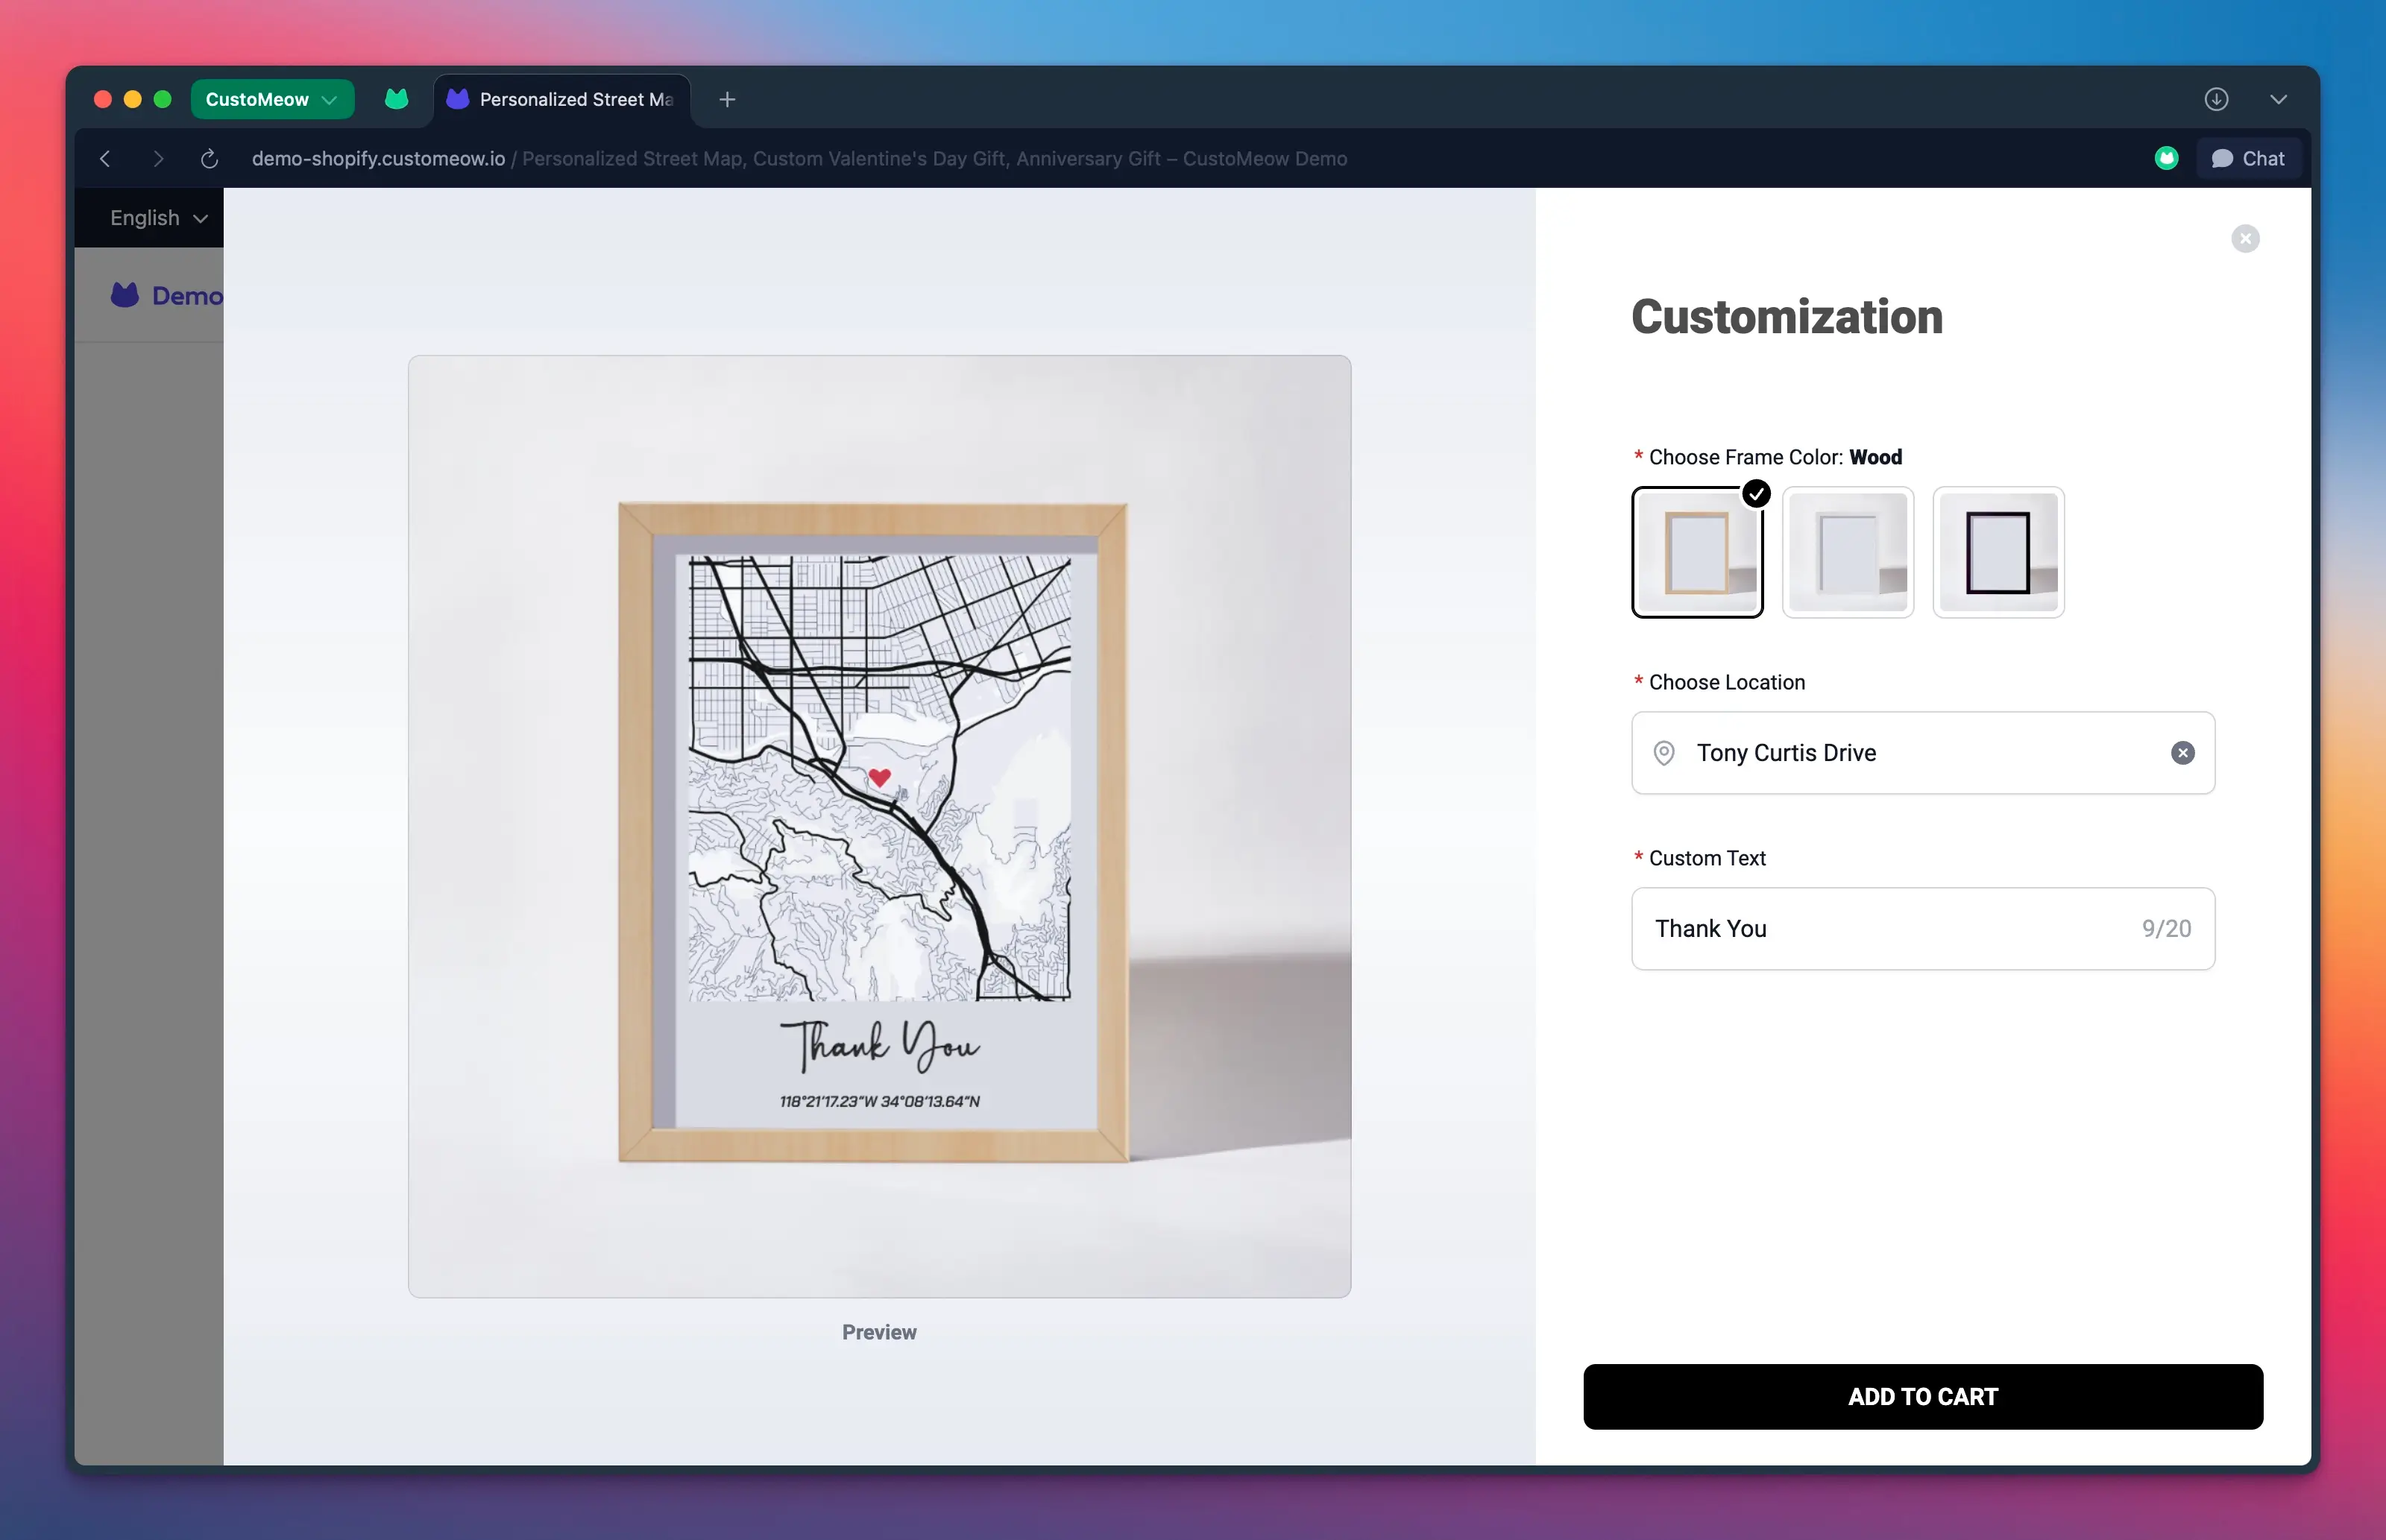Click the 9/20 character counter
The height and width of the screenshot is (1540, 2386).
(2166, 929)
